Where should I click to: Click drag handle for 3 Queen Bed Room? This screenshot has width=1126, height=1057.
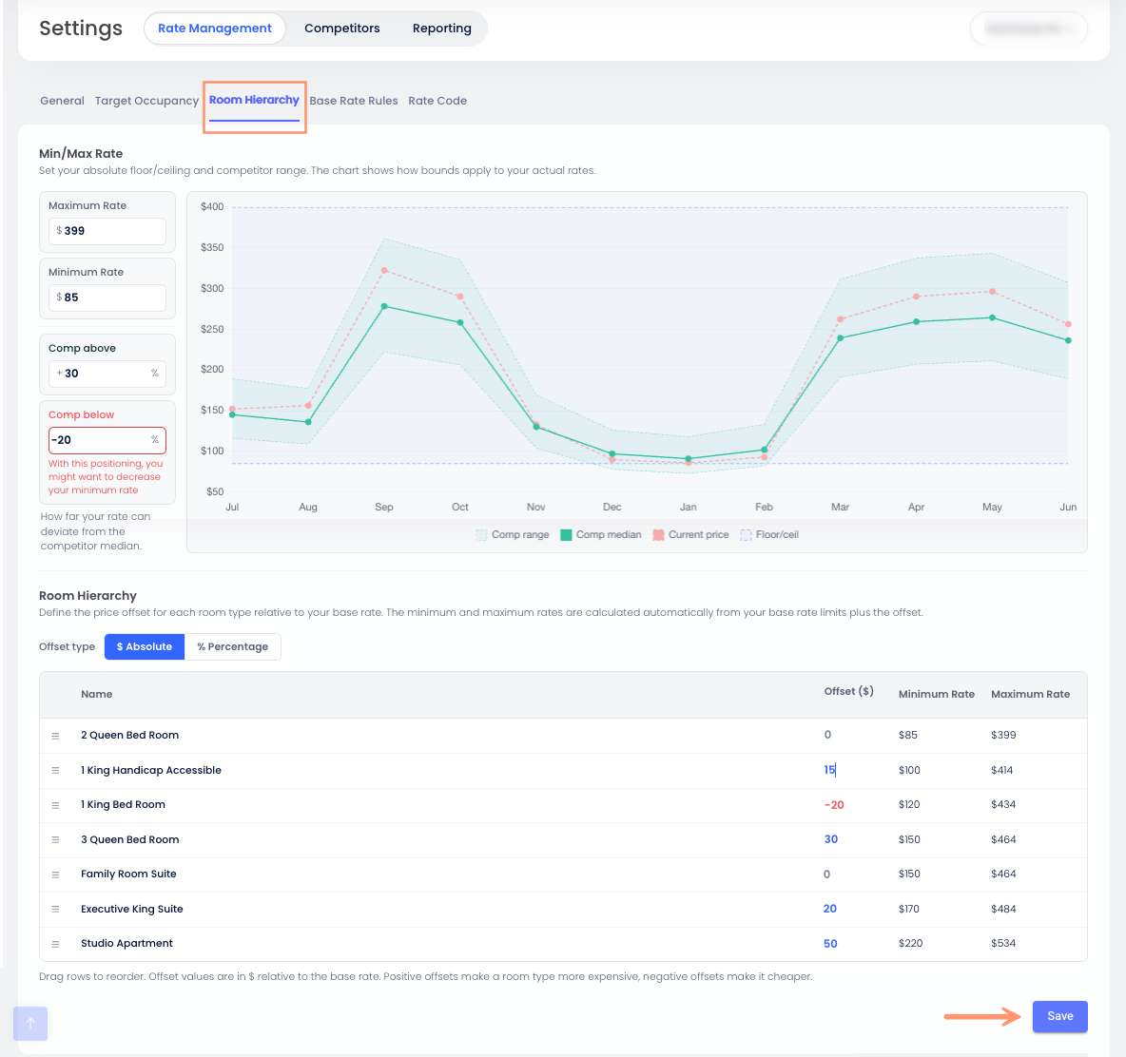55,839
